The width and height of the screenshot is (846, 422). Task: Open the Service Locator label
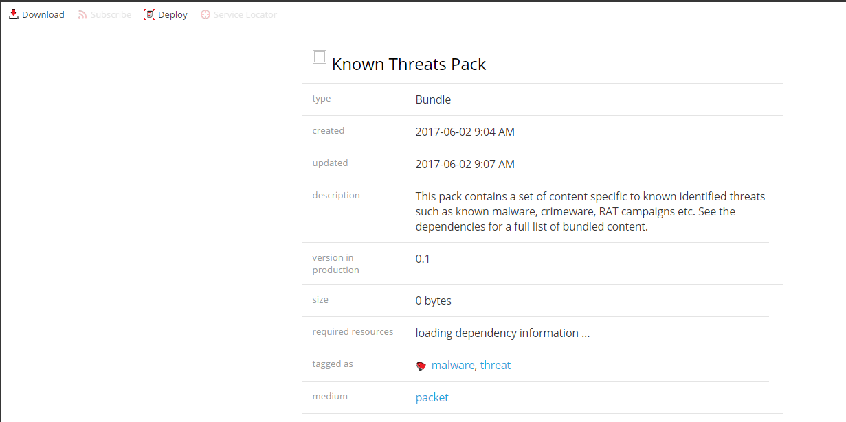point(245,14)
